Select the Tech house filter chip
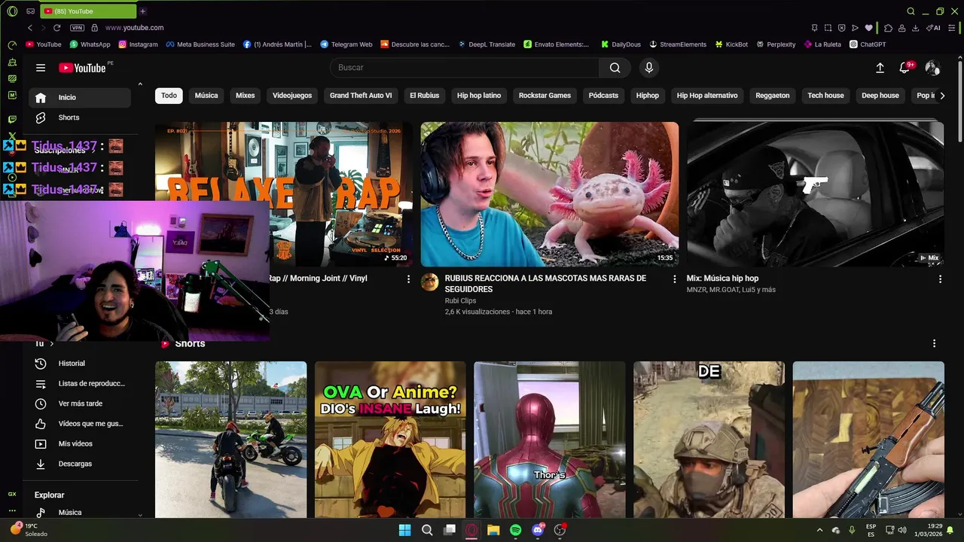This screenshot has width=964, height=542. pyautogui.click(x=825, y=96)
